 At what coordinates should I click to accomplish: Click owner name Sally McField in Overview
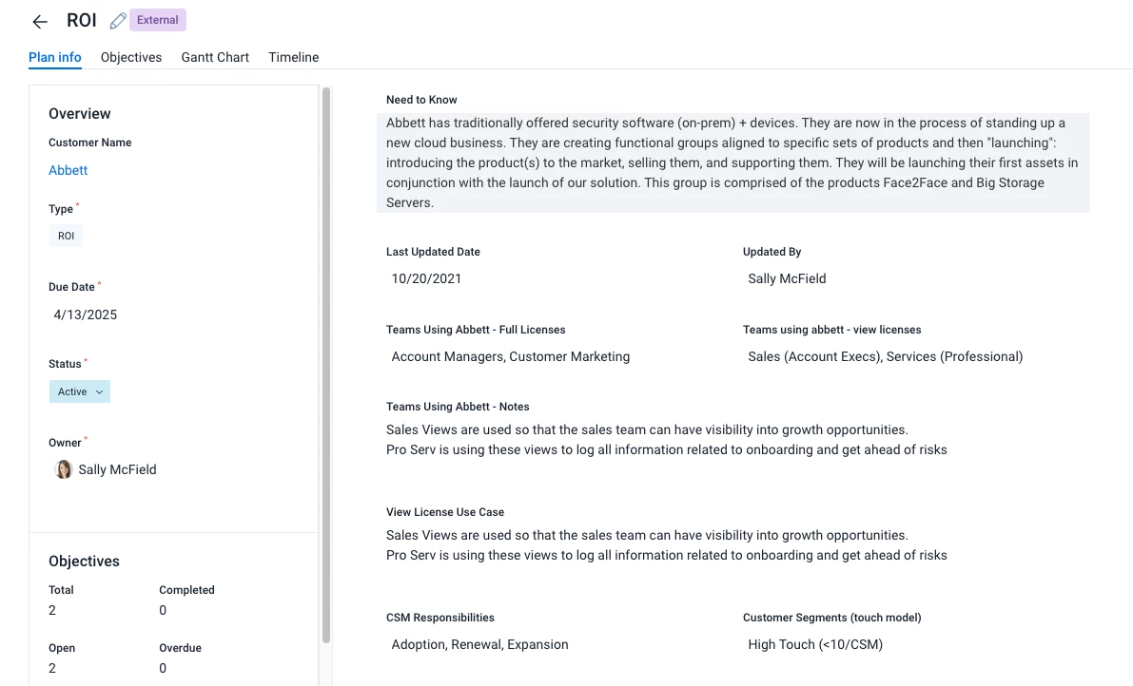point(117,469)
